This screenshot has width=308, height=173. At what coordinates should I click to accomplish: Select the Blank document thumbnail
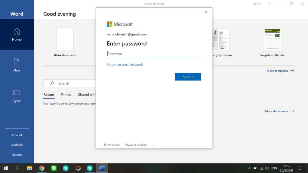point(65,39)
